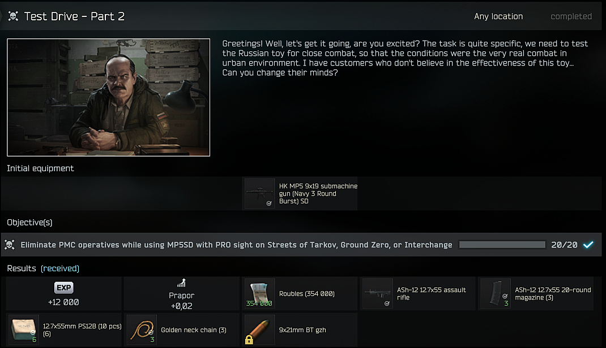Screen dimensions: 606x348
Task: Click the locked 9x21mm BT gzh bullet icon
Action: [259, 329]
